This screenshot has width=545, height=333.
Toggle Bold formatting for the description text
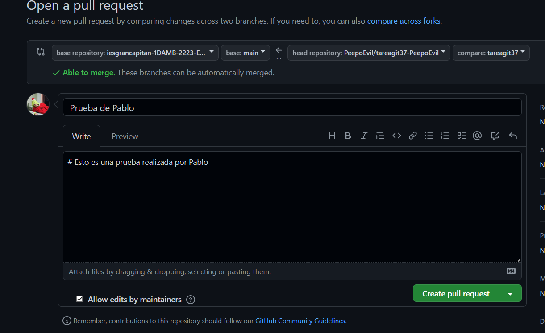(348, 136)
